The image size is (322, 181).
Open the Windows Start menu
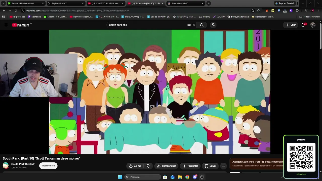[120, 177]
